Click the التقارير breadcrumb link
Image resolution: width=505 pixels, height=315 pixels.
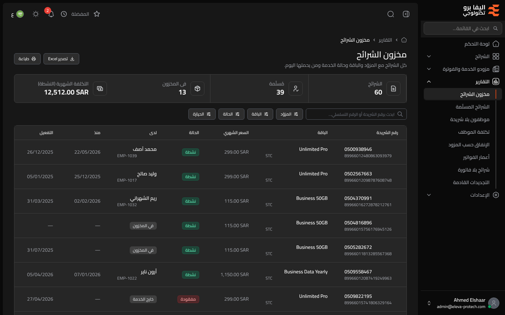(x=385, y=40)
